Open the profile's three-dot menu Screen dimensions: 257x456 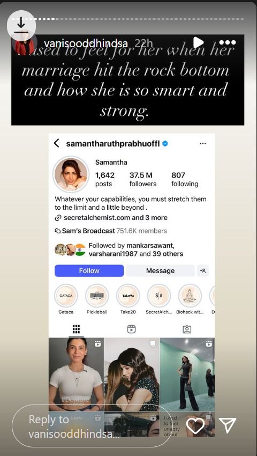(x=203, y=143)
